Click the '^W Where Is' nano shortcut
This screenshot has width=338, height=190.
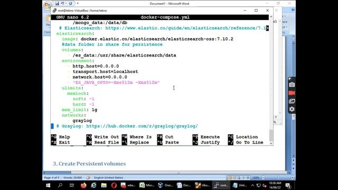[x=137, y=137]
